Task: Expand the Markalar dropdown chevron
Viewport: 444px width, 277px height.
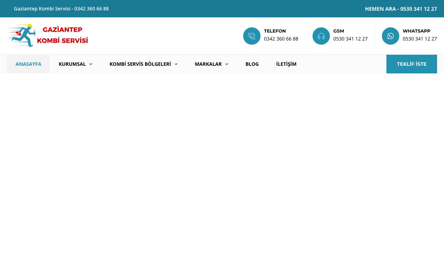Action: click(x=227, y=64)
